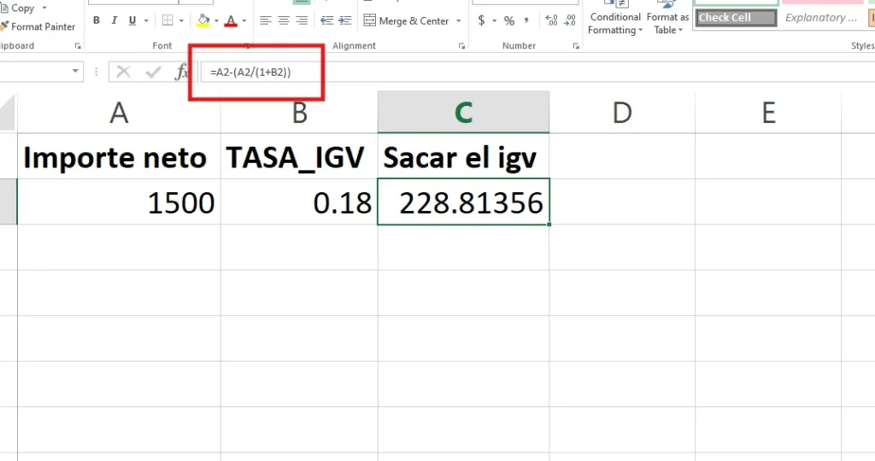
Task: Align text left in the cell
Action: (x=266, y=20)
